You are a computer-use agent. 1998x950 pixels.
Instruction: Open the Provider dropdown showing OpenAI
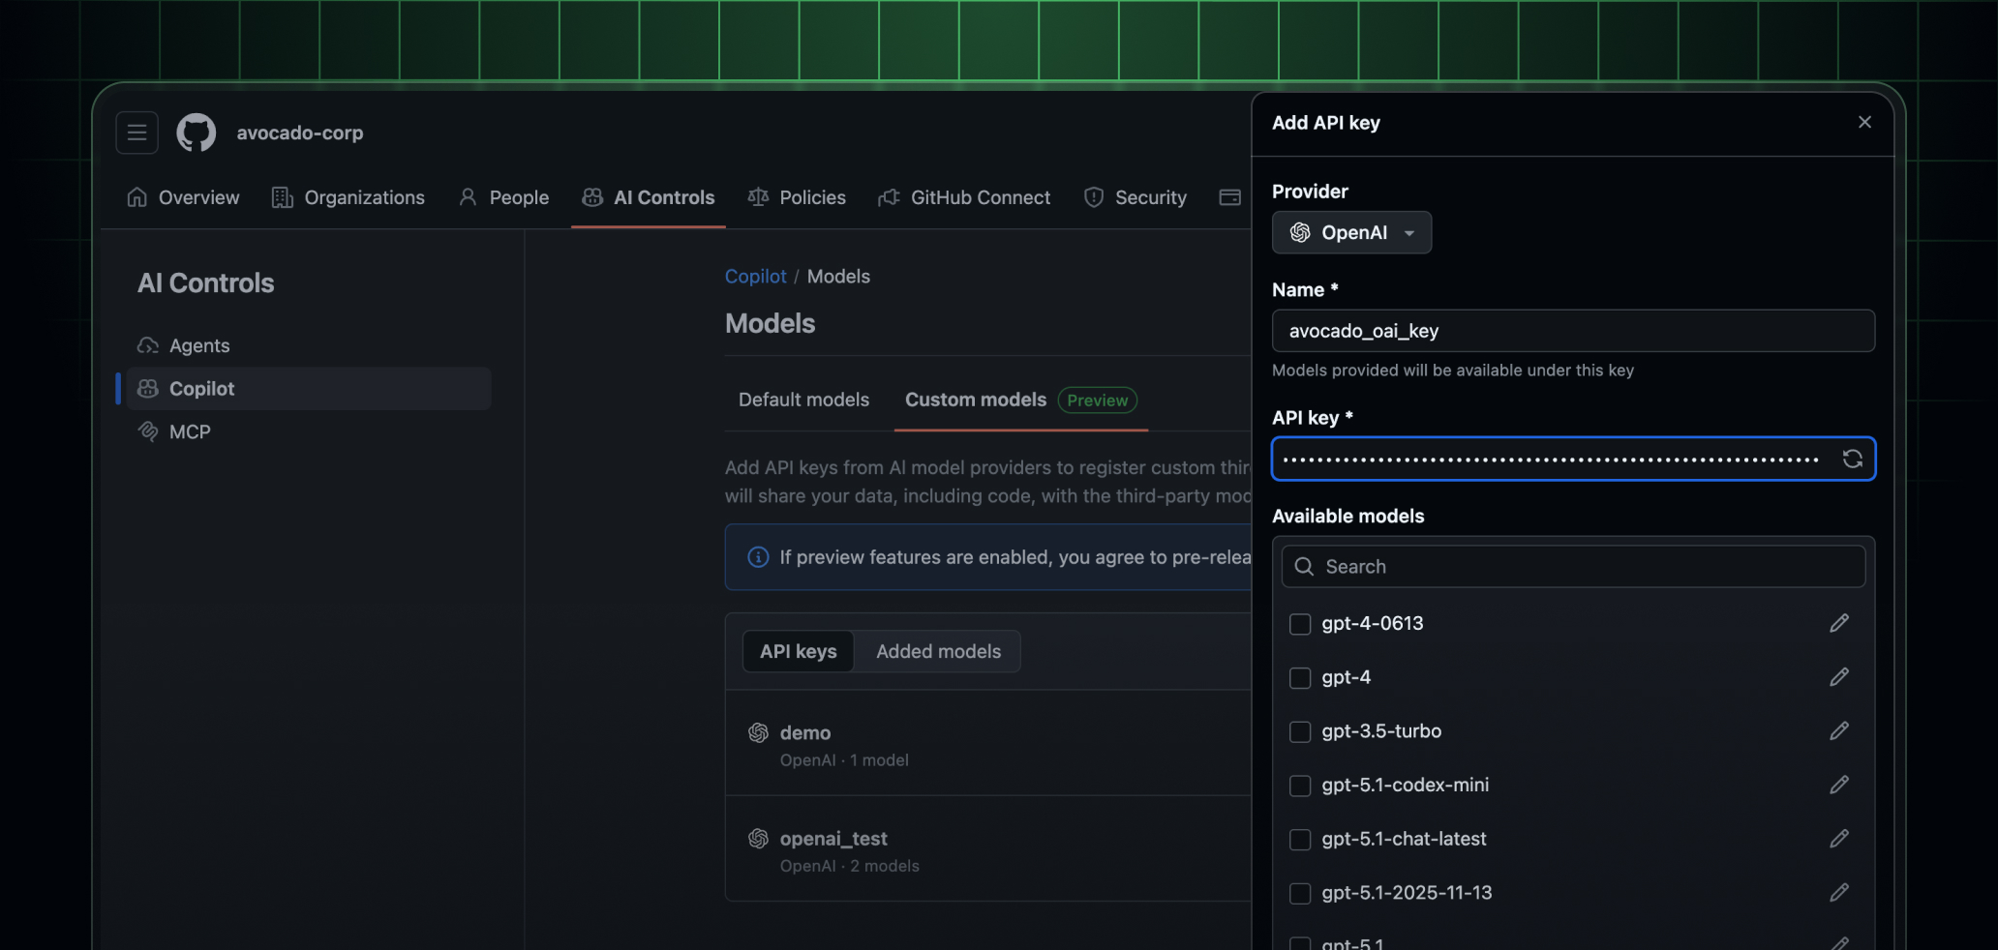point(1351,232)
